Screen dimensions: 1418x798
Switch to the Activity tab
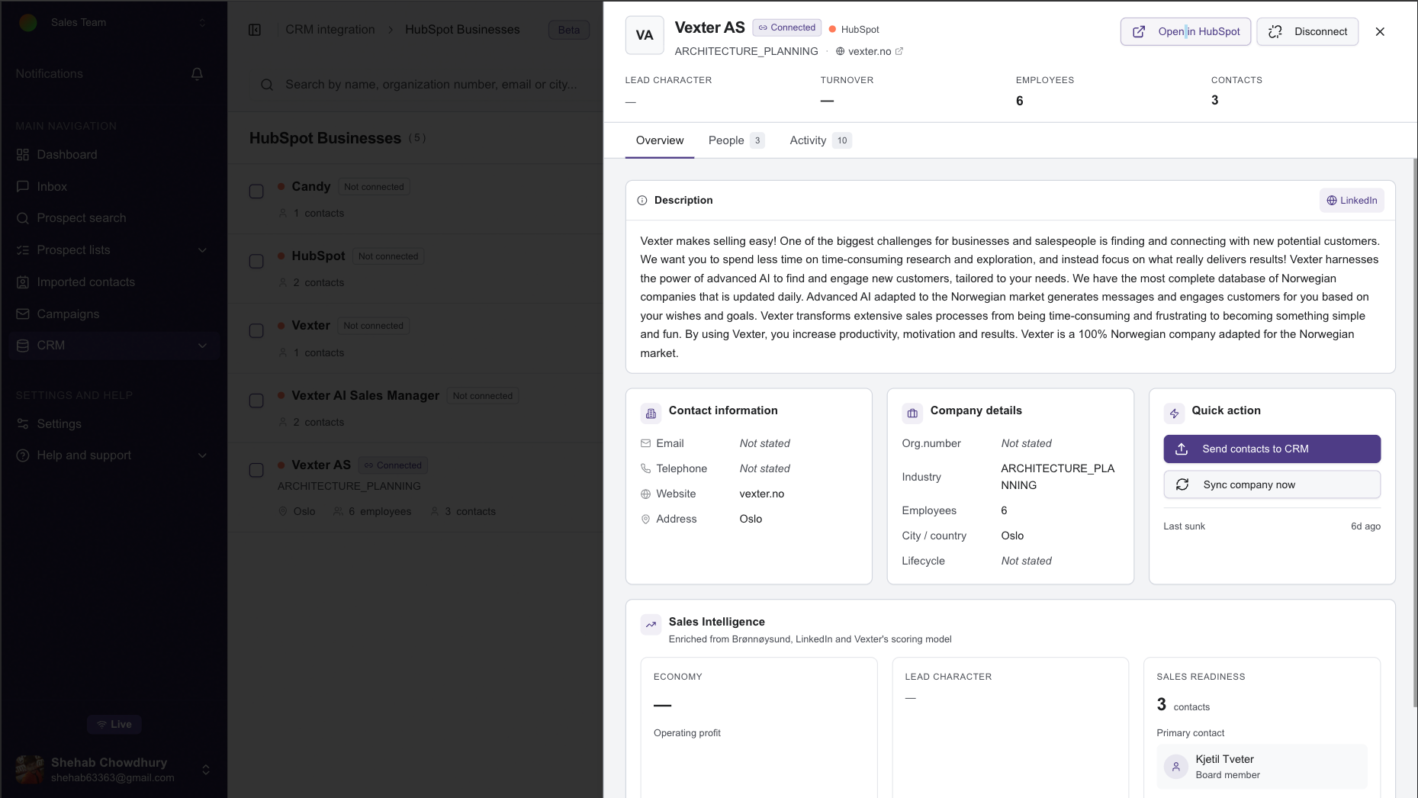tap(821, 140)
